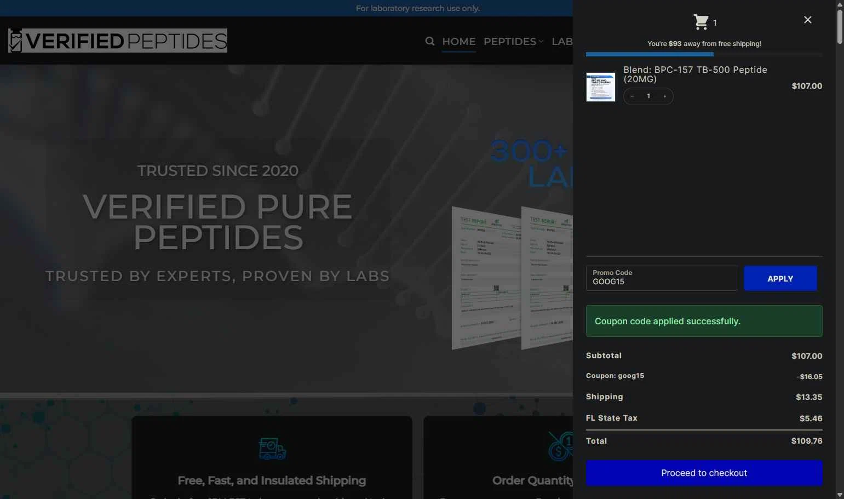This screenshot has height=499, width=844.
Task: Click the delivery truck shipping icon
Action: tap(272, 449)
